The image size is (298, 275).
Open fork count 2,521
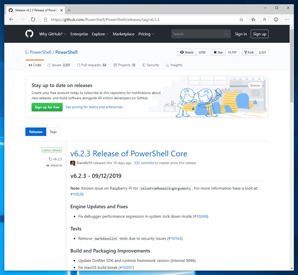(262, 52)
